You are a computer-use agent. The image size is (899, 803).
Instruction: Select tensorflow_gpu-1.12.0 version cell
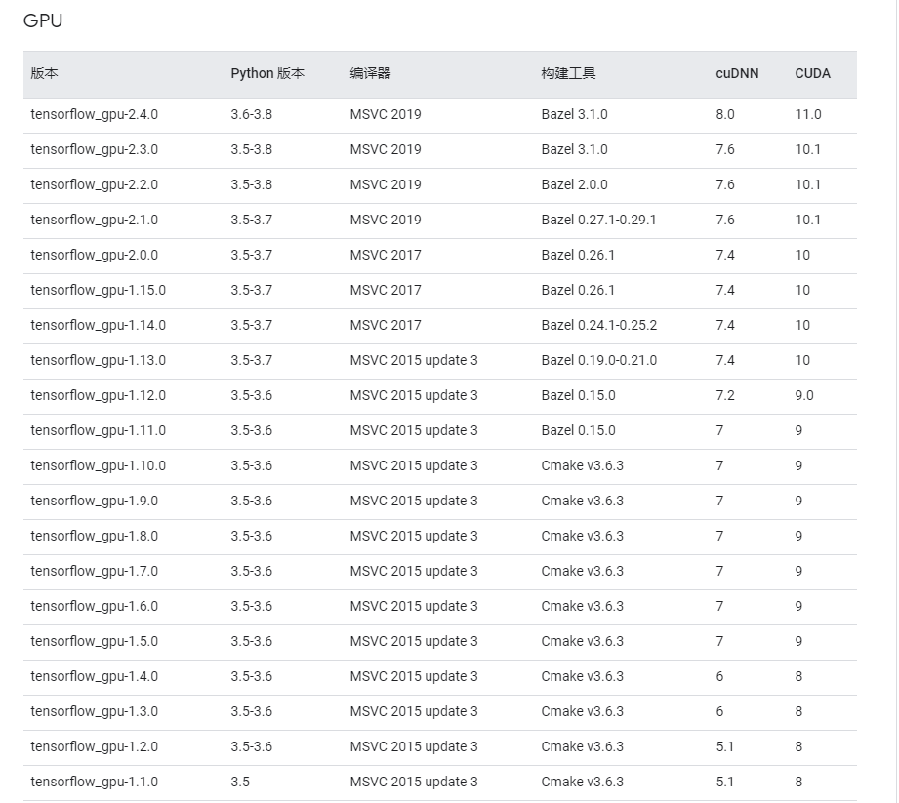(98, 395)
